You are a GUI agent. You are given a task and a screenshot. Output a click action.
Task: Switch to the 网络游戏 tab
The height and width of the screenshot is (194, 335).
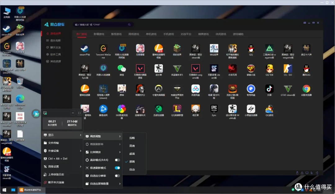point(134,34)
